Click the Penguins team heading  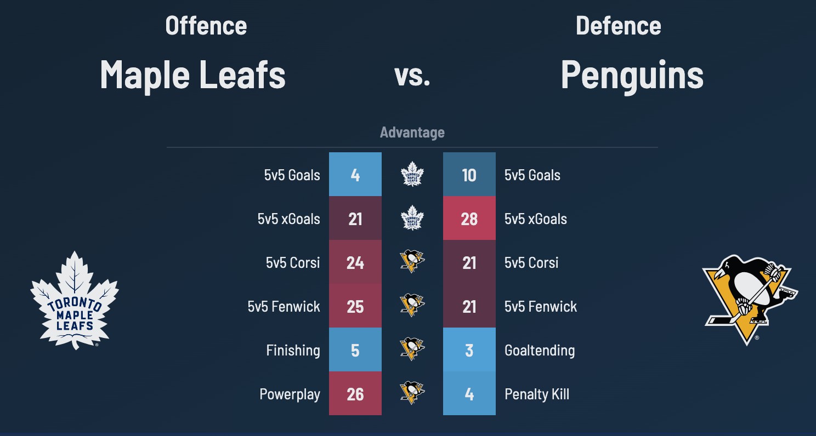(632, 75)
